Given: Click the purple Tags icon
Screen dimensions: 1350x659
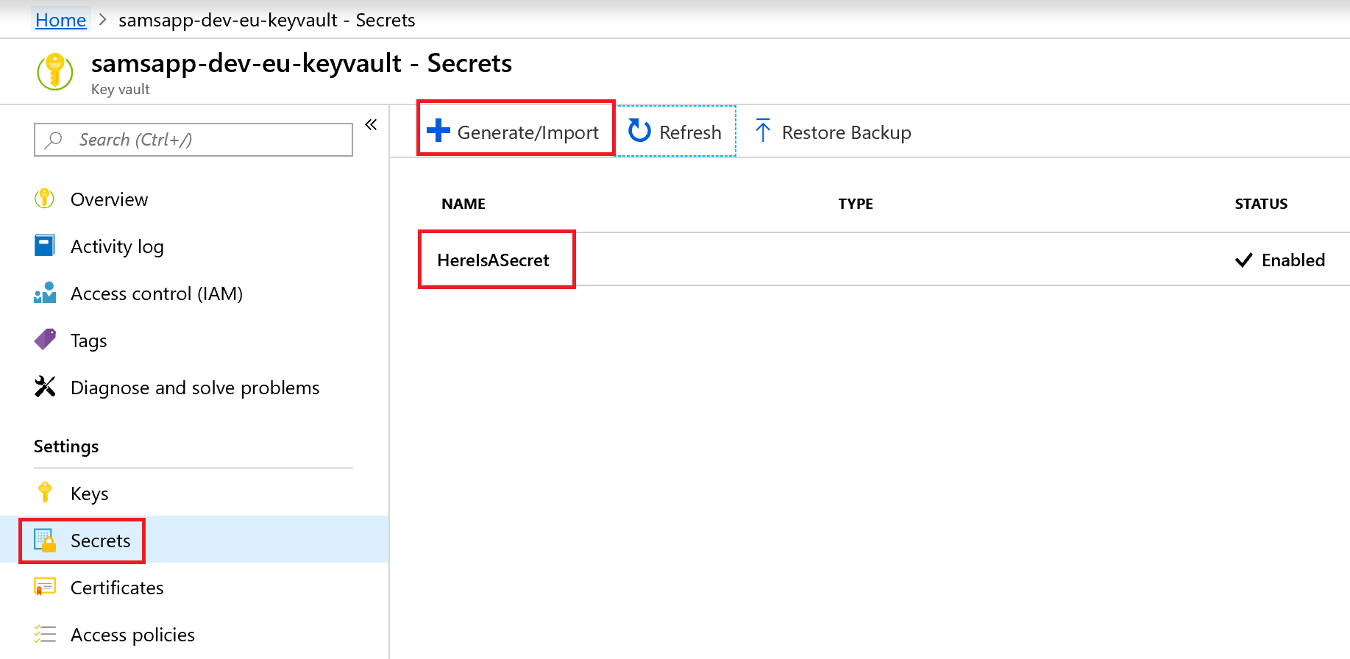Looking at the screenshot, I should [x=45, y=340].
